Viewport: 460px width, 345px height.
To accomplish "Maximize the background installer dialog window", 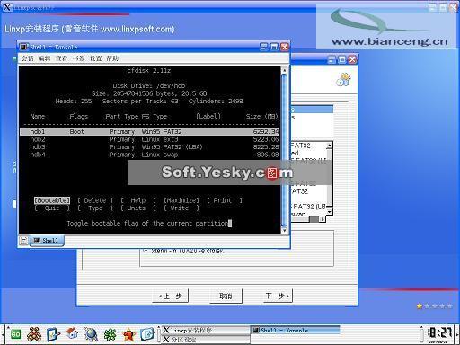I will pos(342,59).
